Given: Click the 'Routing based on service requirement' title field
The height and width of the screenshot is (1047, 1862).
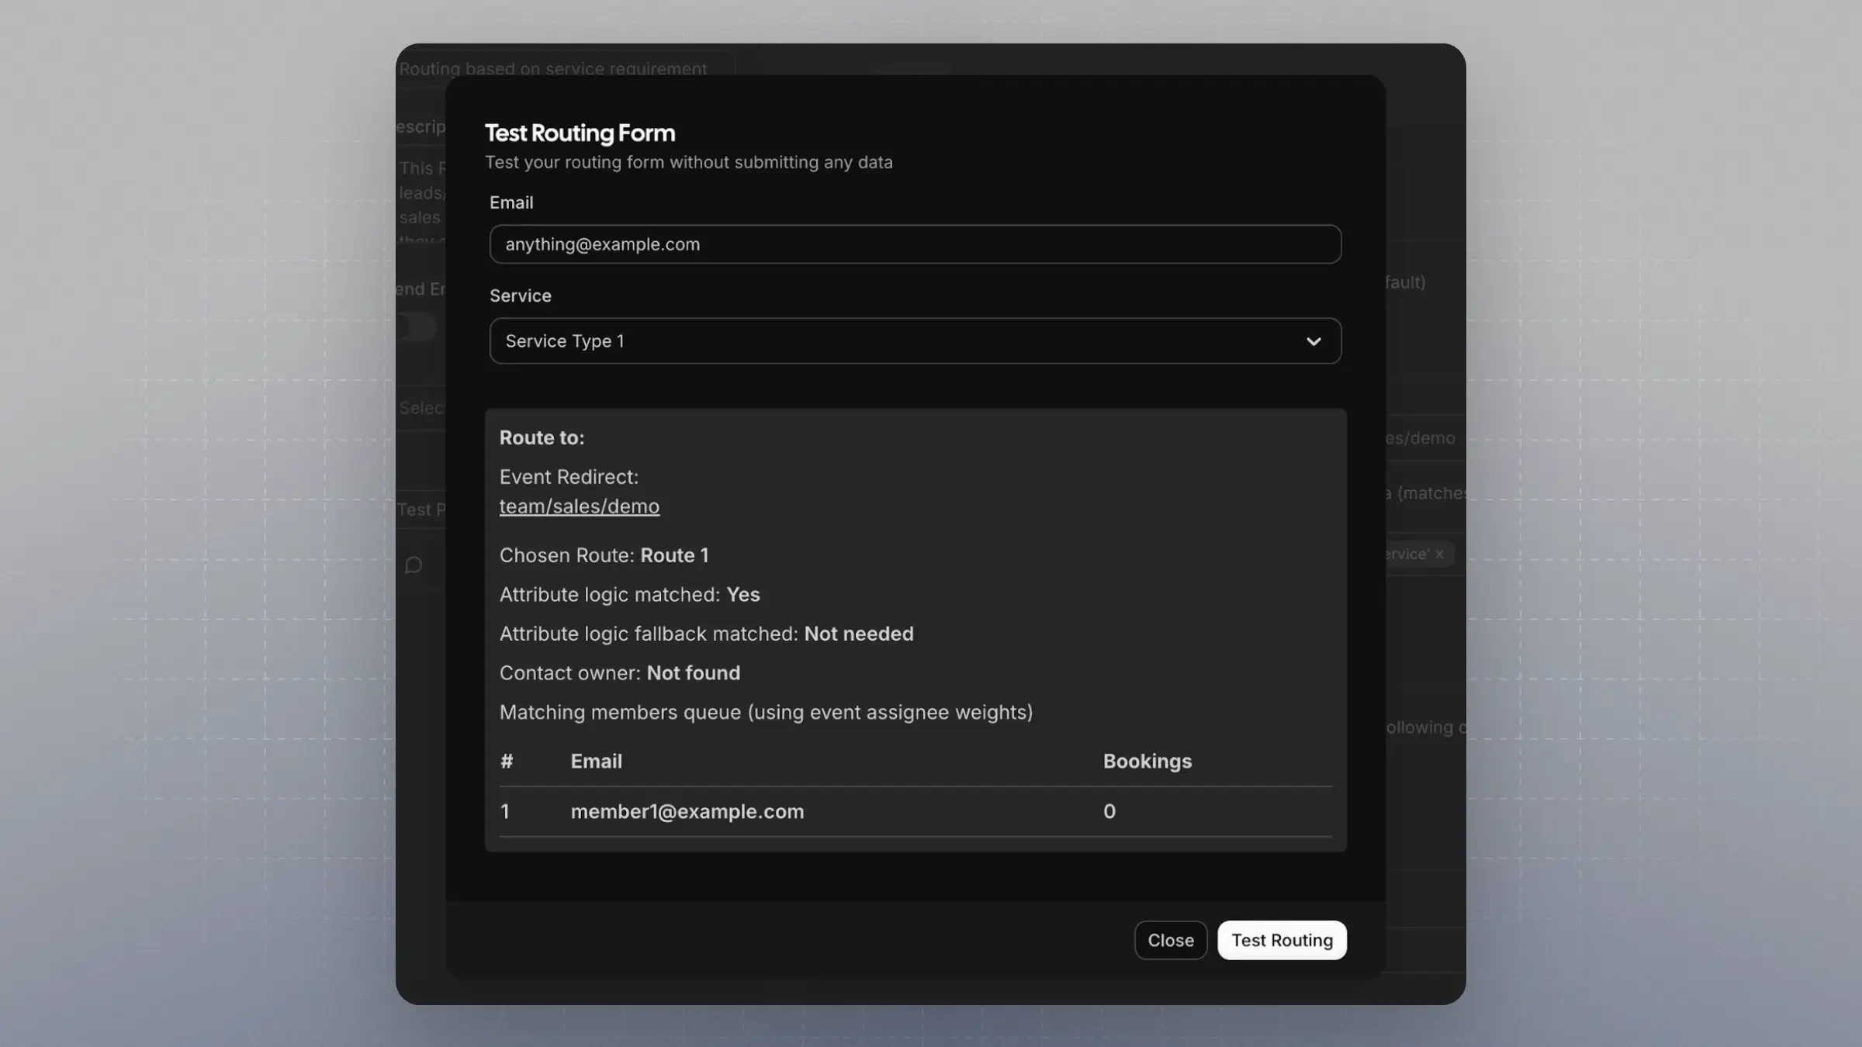Looking at the screenshot, I should (x=552, y=68).
